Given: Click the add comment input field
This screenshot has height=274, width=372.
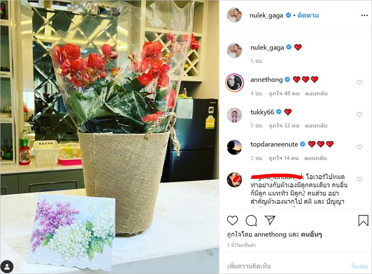Looking at the screenshot, I should pos(287,266).
